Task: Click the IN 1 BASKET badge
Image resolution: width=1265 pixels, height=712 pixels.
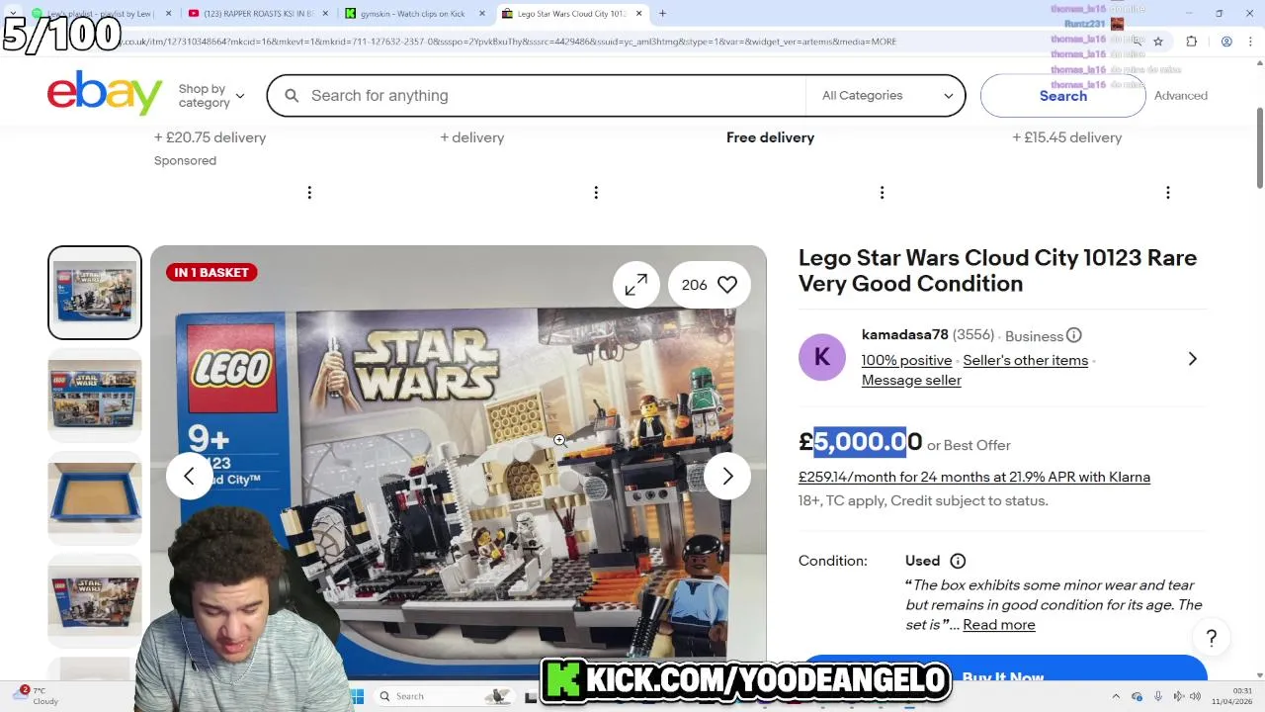Action: point(211,272)
